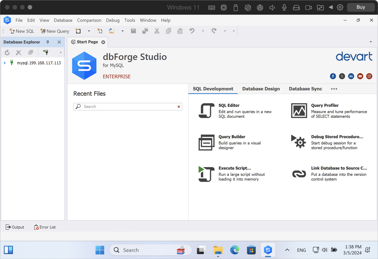Switch to the Database Design tab
The width and height of the screenshot is (378, 259).
261,89
